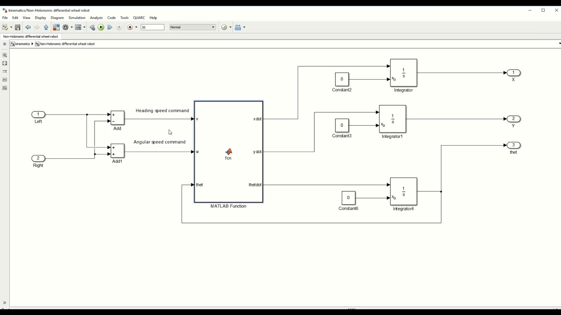561x315 pixels.
Task: Select the Integrator block
Action: (404, 73)
